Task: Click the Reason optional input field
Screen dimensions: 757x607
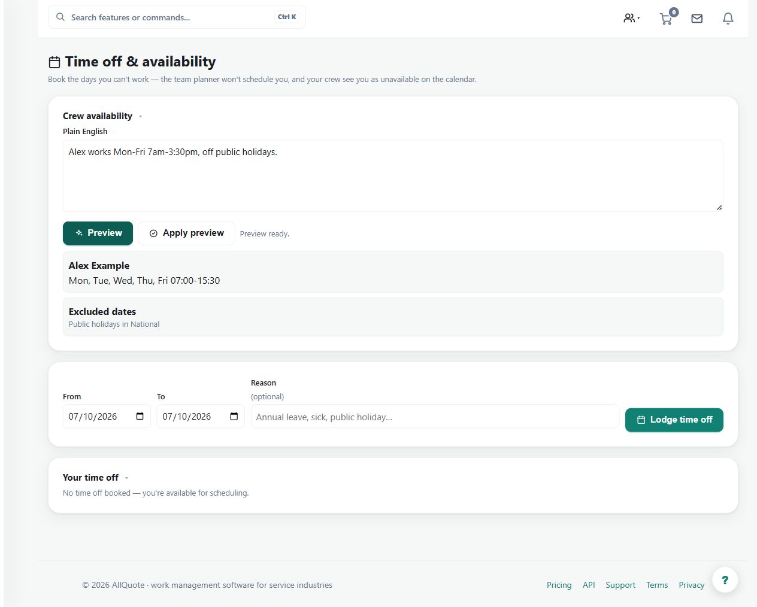Action: click(435, 417)
